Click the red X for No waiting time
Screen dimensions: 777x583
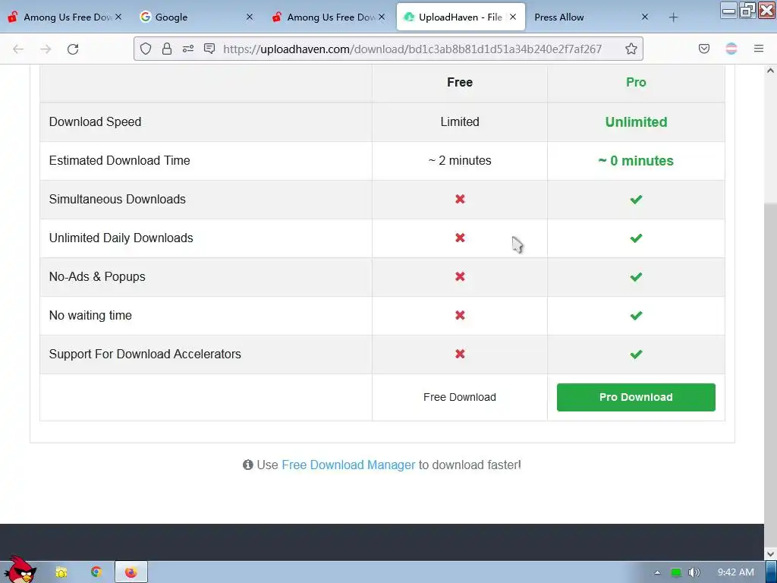pos(460,315)
